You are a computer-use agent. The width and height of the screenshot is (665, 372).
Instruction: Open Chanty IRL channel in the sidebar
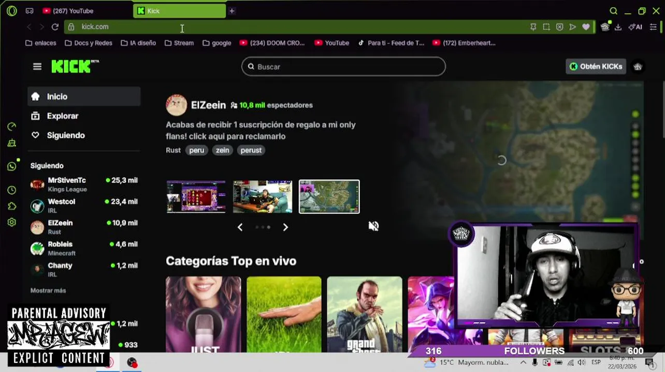(x=84, y=270)
